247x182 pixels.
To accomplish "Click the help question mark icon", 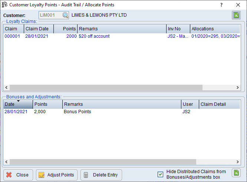I will tap(221, 5).
